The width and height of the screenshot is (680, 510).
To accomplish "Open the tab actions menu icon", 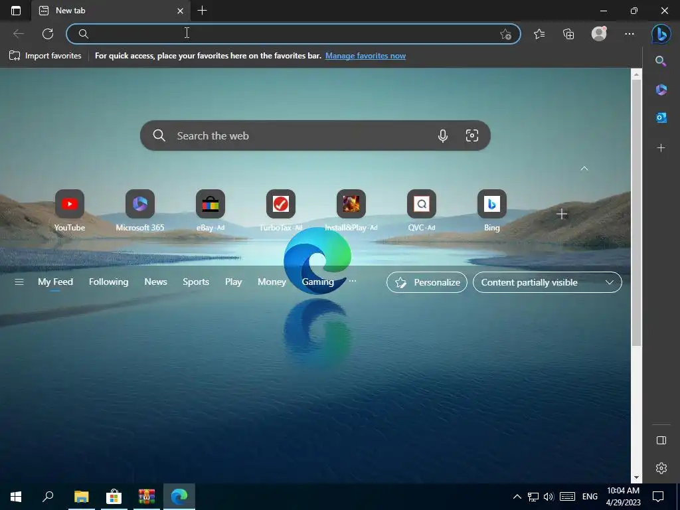I will click(16, 11).
